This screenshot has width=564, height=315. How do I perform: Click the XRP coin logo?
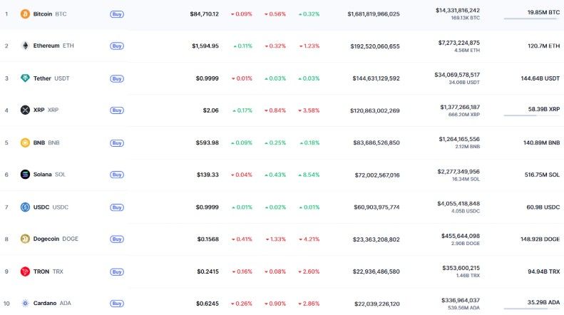pos(25,110)
